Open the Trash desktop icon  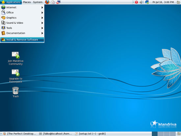pos(15,92)
